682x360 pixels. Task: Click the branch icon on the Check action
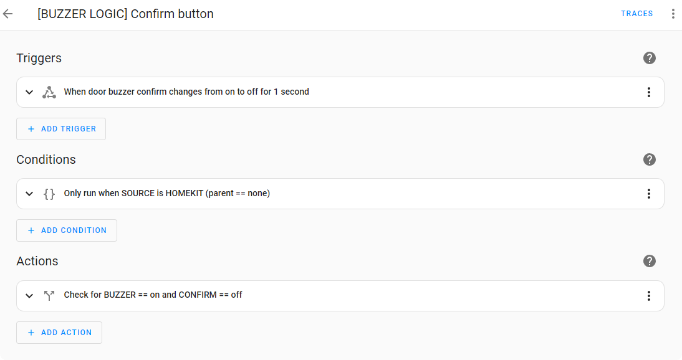[x=49, y=295]
